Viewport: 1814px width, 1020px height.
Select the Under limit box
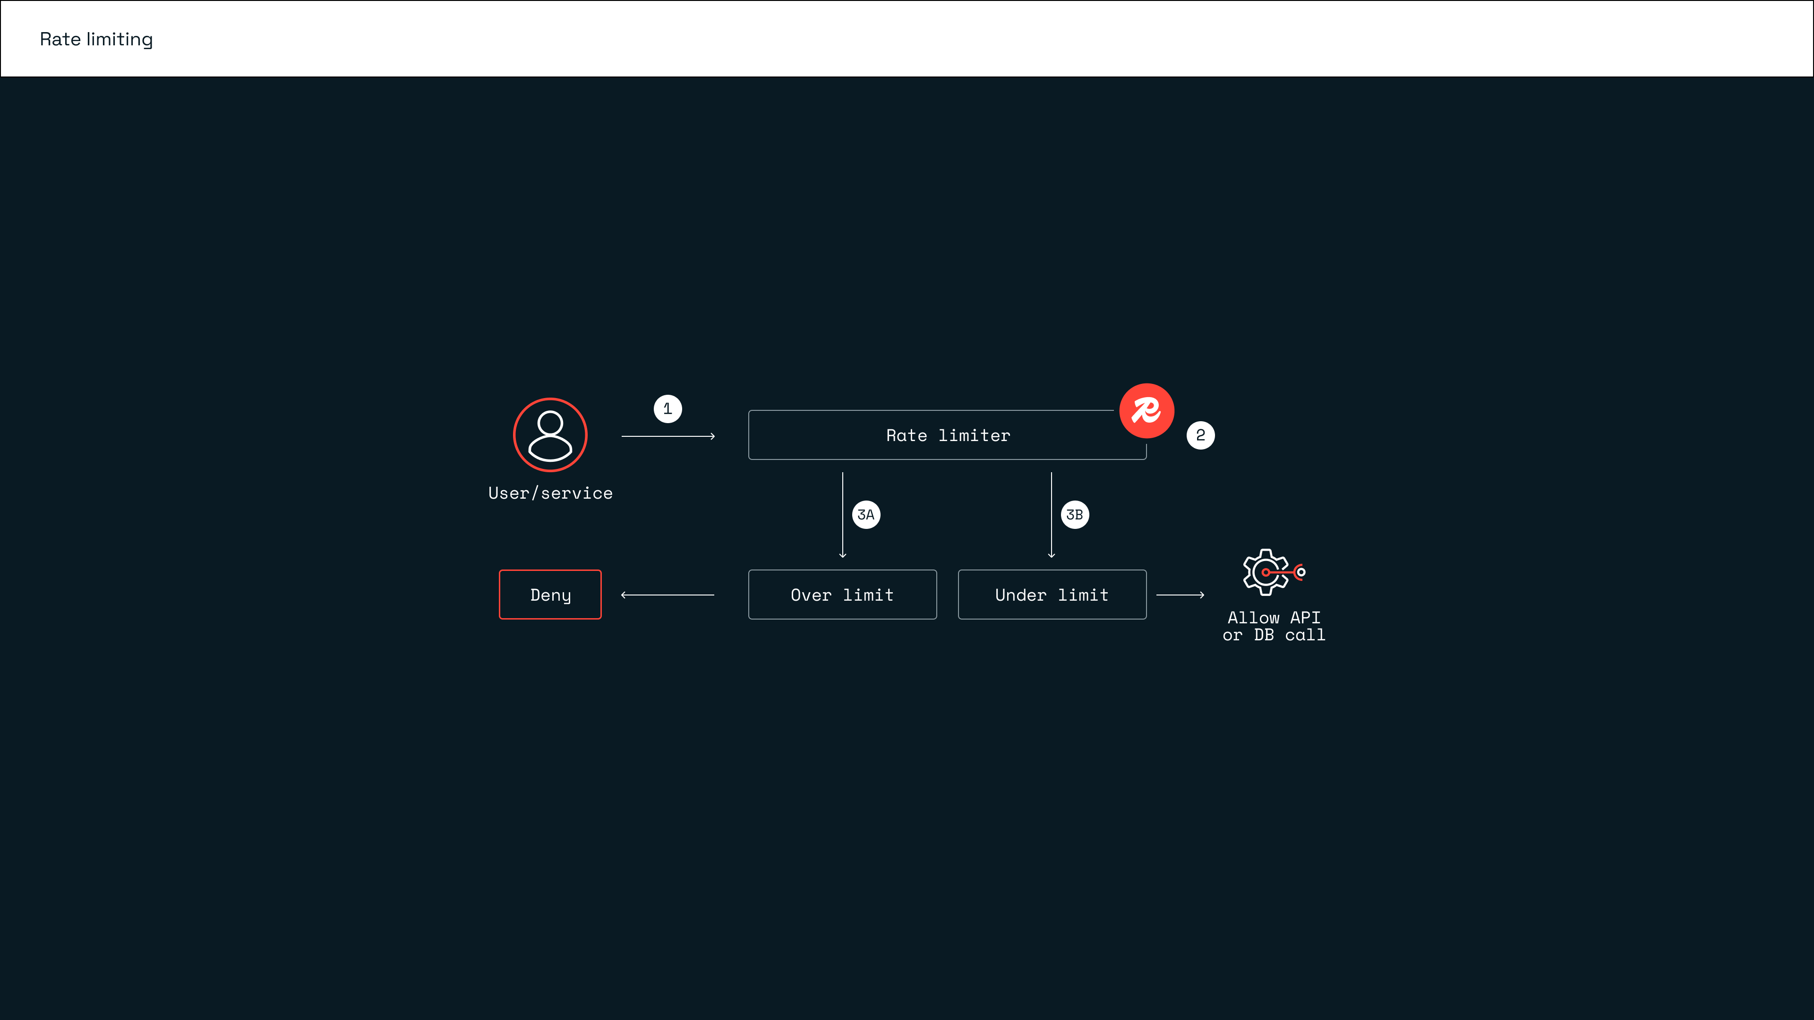(1052, 595)
